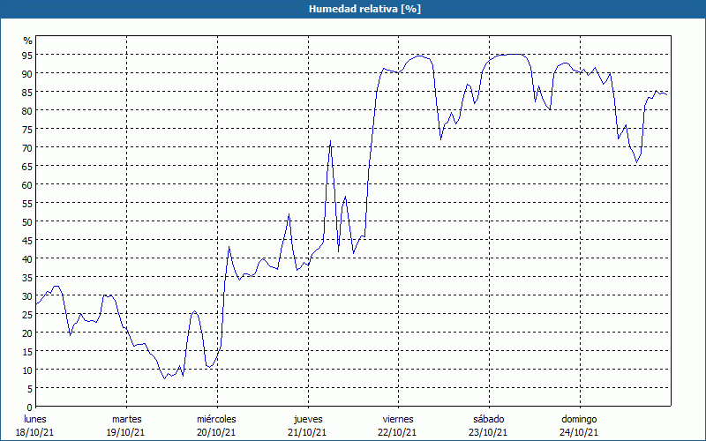
Task: Click the 'martes' day label
Action: (x=127, y=419)
